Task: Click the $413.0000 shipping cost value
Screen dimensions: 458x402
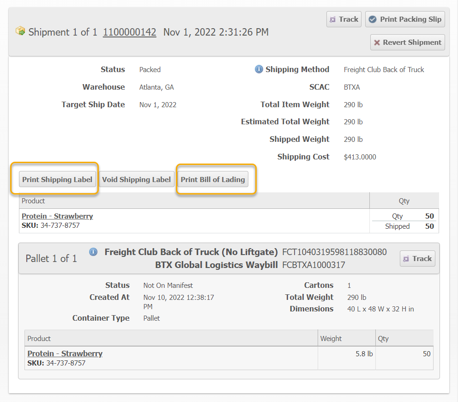Action: (360, 157)
